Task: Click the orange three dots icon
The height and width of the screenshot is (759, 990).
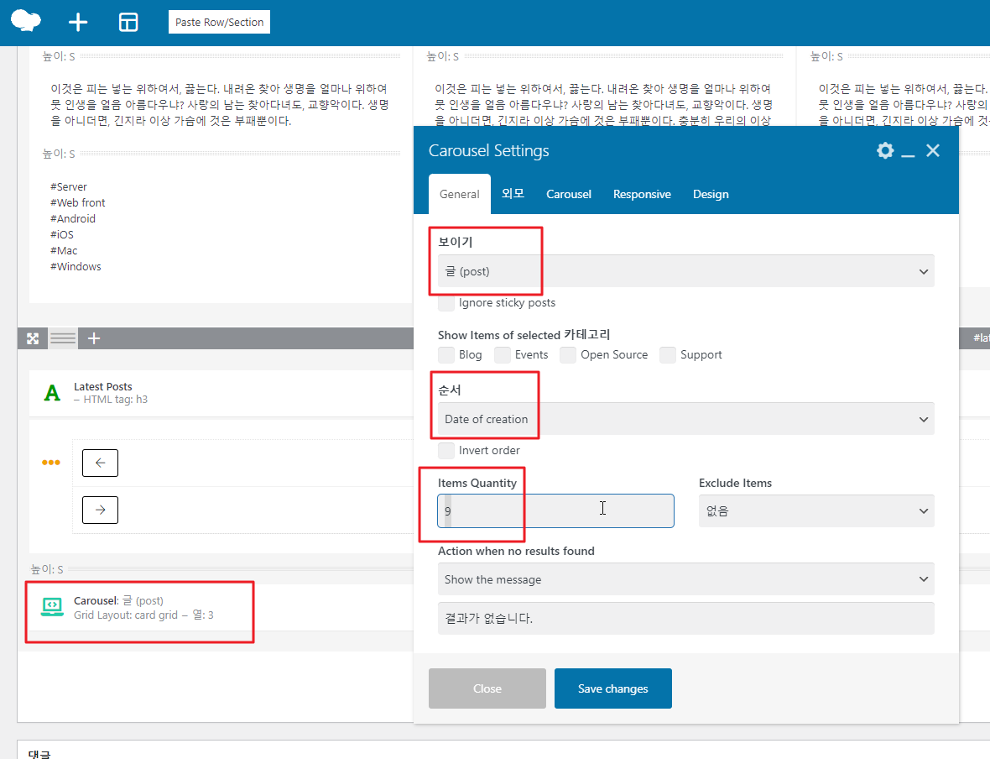Action: (51, 462)
